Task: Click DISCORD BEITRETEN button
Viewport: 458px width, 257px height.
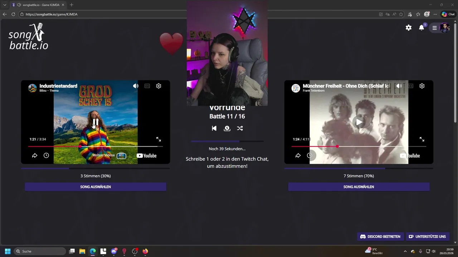Action: coord(380,237)
